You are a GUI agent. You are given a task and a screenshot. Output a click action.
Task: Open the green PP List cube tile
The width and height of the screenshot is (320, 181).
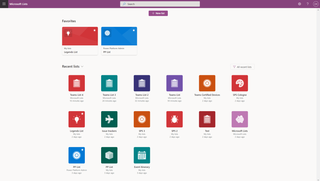click(x=109, y=155)
